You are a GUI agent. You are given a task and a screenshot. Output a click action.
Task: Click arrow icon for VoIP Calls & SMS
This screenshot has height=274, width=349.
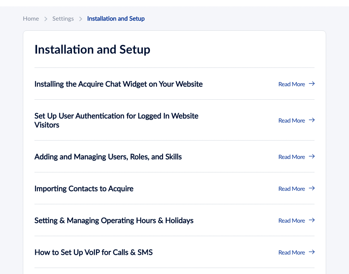312,252
